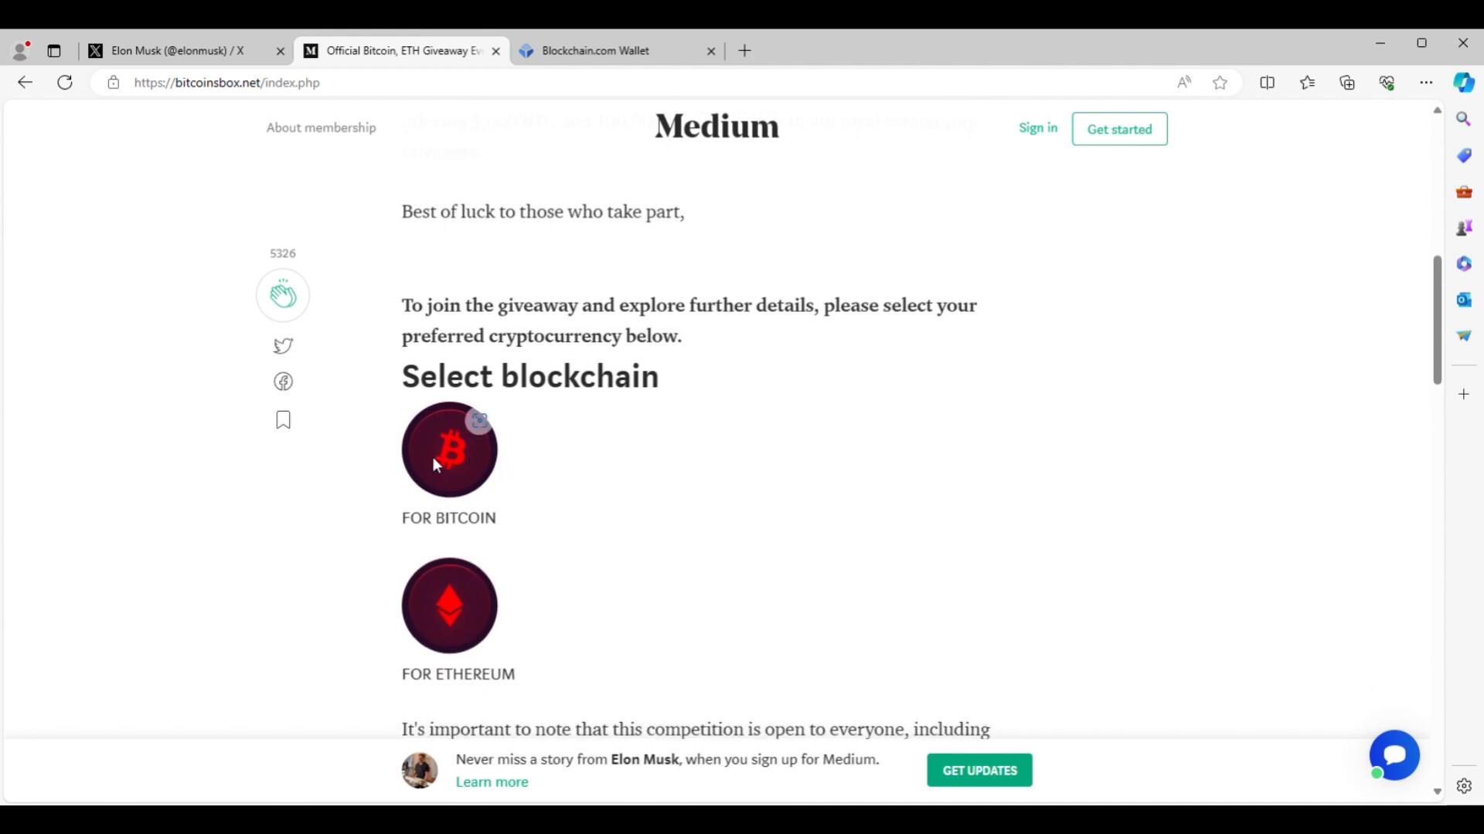The width and height of the screenshot is (1484, 834).
Task: Switch to the Elon Musk X tab
Action: tap(178, 51)
